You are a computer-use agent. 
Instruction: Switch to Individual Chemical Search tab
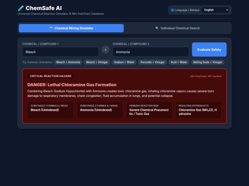coord(178,28)
